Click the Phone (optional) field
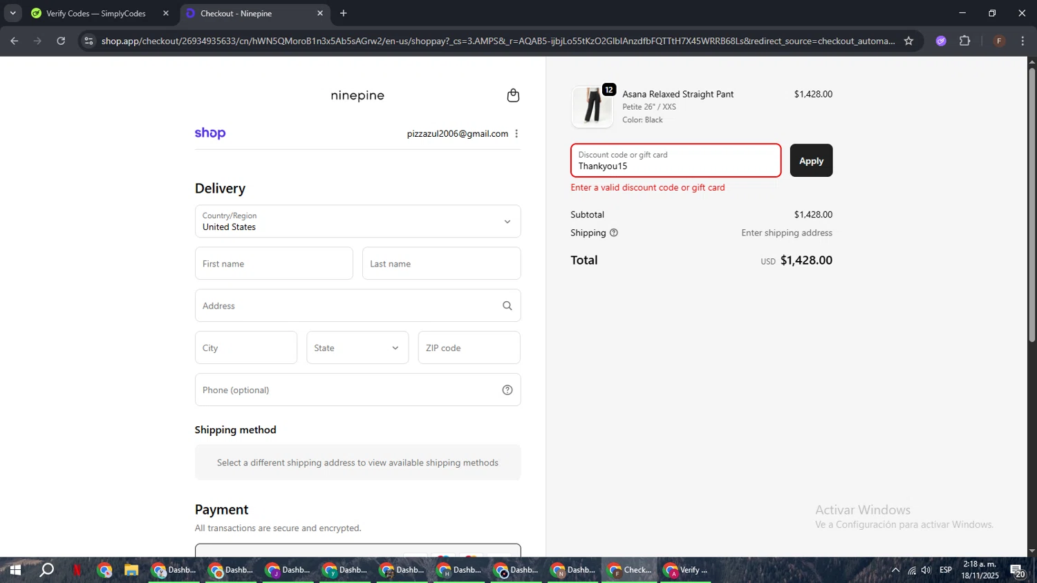The height and width of the screenshot is (583, 1037). pos(357,390)
